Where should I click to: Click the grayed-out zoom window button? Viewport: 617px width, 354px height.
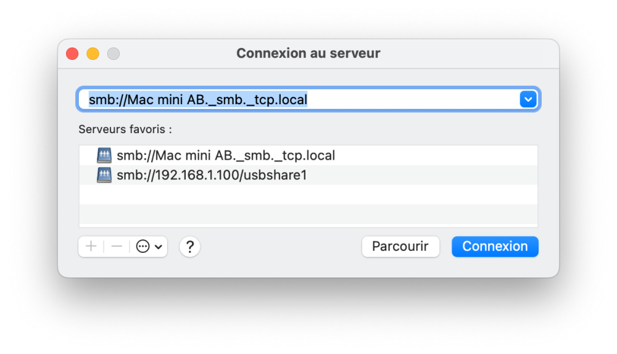coord(113,54)
